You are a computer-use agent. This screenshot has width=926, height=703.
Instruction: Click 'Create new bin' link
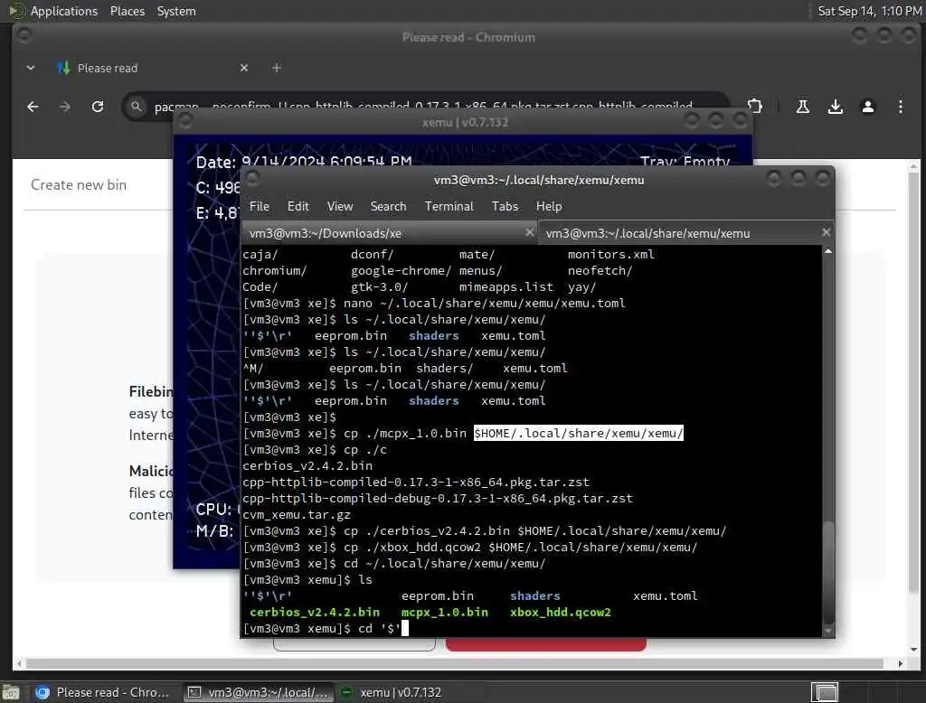click(79, 184)
